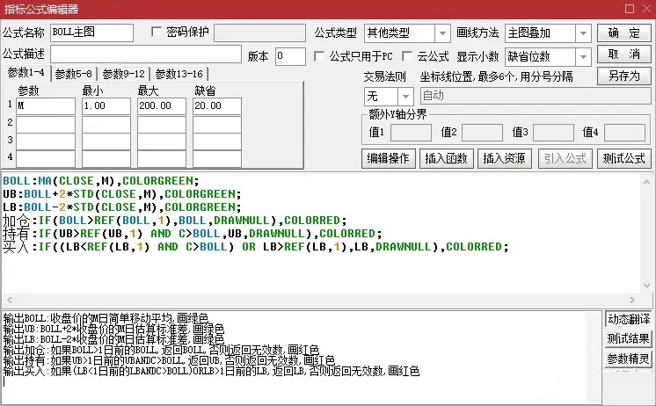Enable the 密码保护 checkbox
Screen dimensions: 656x406
[x=157, y=33]
